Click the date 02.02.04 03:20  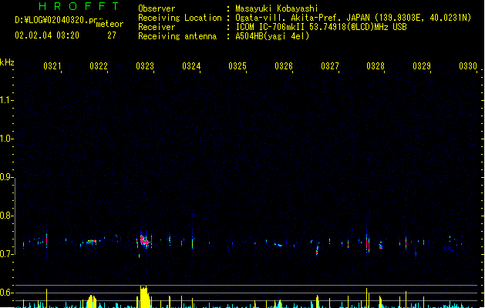coord(47,35)
